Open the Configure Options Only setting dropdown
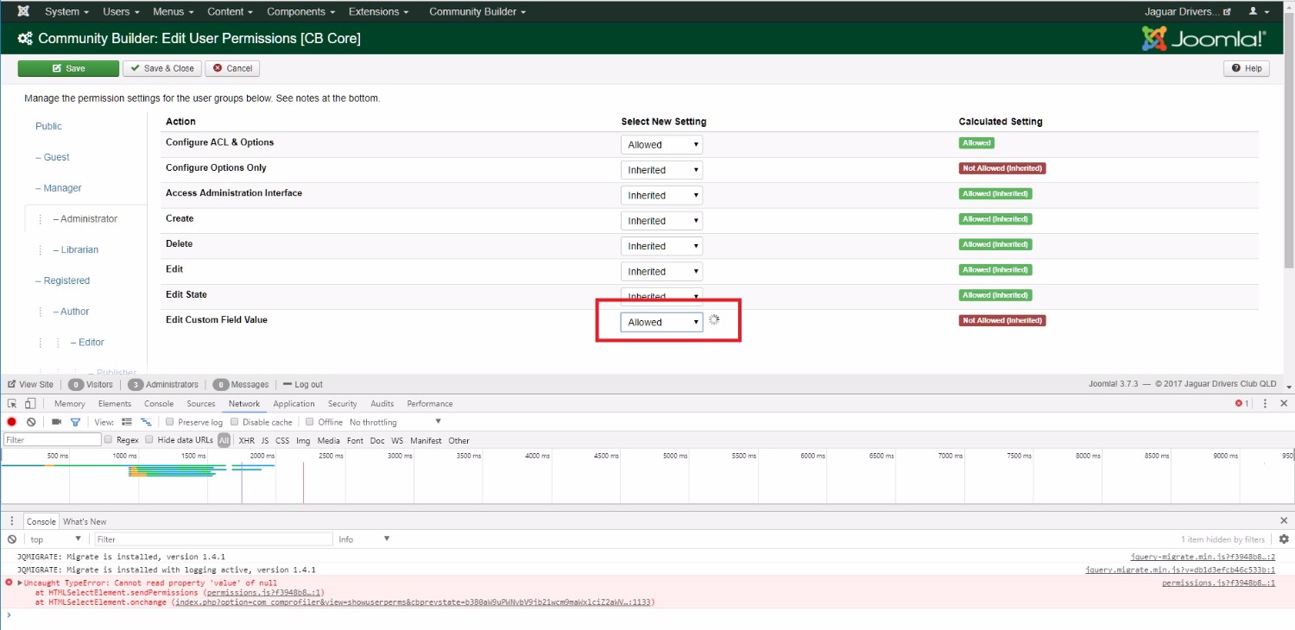The image size is (1295, 630). point(661,170)
